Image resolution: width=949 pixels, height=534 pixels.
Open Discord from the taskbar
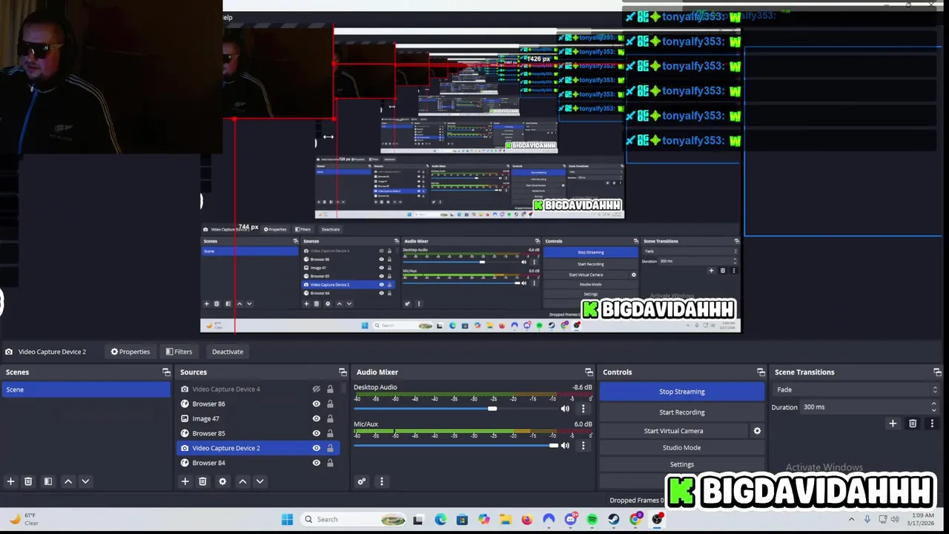pos(570,519)
